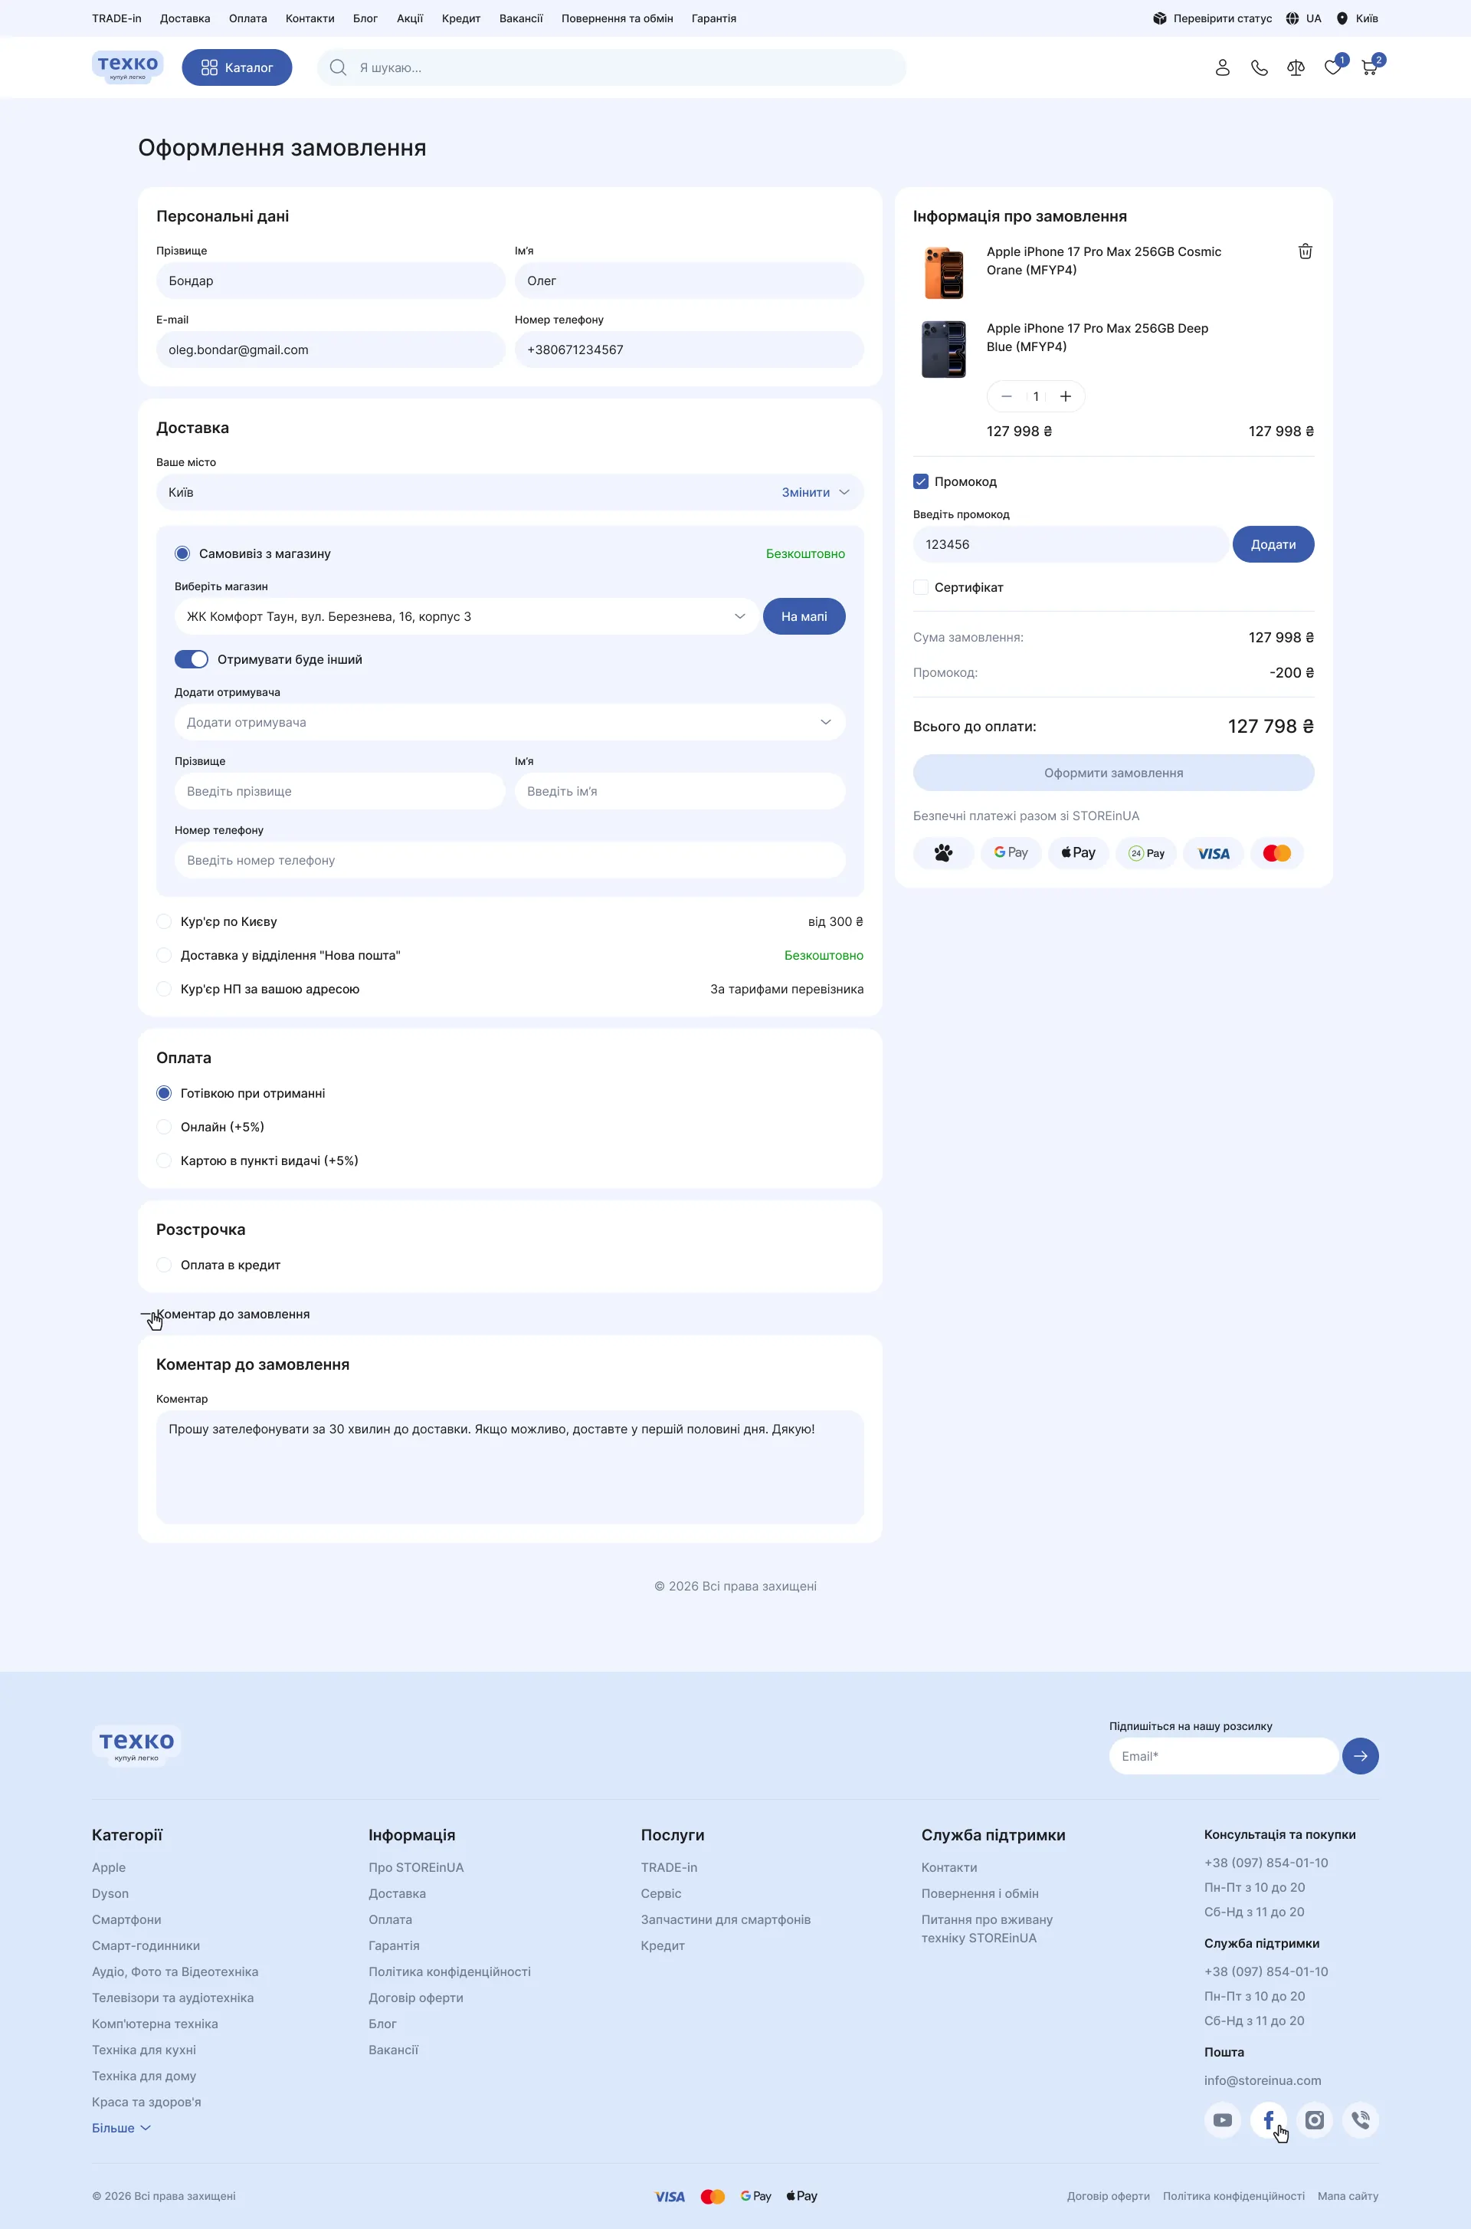Select Картою в пункті видачі option
Viewport: 1471px width, 2229px height.
[164, 1161]
